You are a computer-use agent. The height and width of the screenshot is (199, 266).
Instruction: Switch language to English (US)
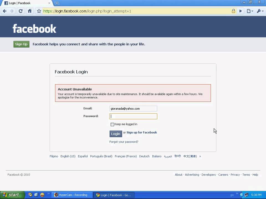click(68, 156)
